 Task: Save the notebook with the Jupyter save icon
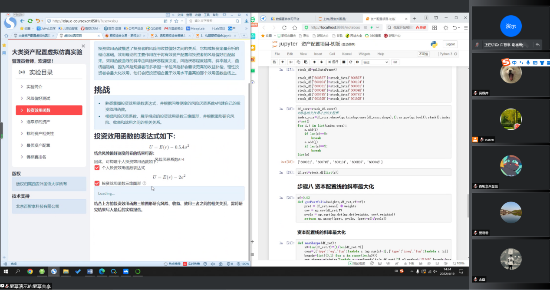pyautogui.click(x=275, y=62)
